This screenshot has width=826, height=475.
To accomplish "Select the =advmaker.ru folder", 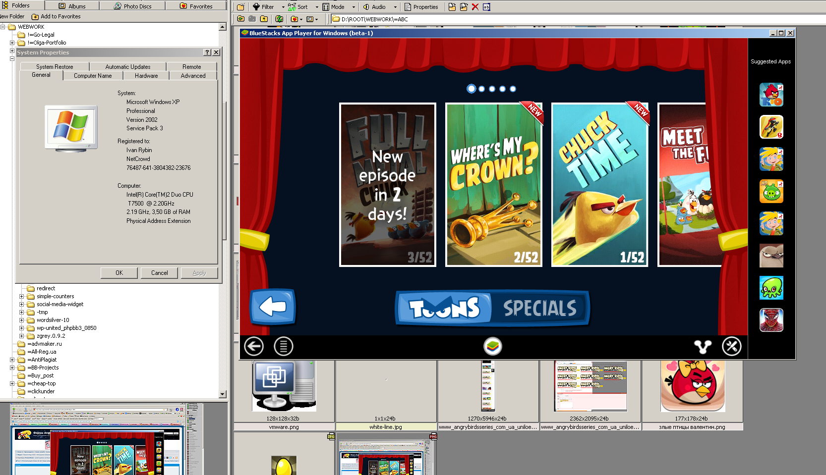I will pos(45,344).
